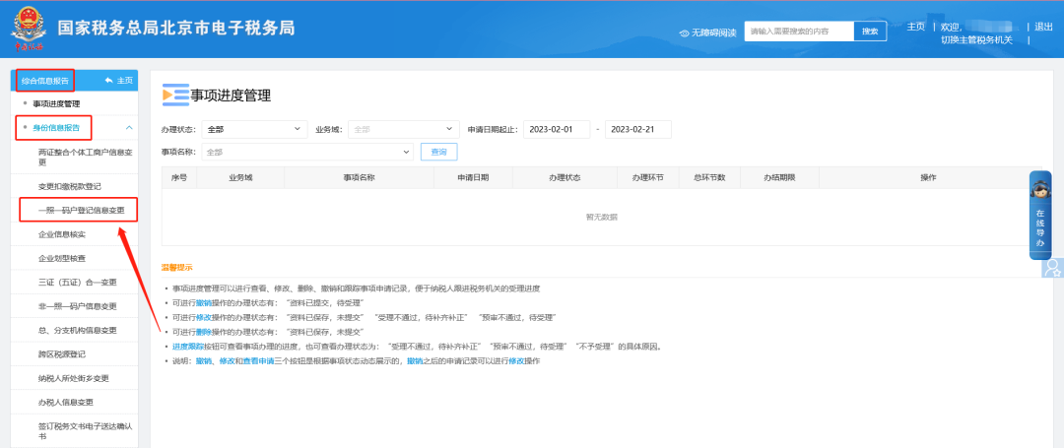Open 企业信息核实 menu item
The image size is (1064, 448).
point(62,234)
